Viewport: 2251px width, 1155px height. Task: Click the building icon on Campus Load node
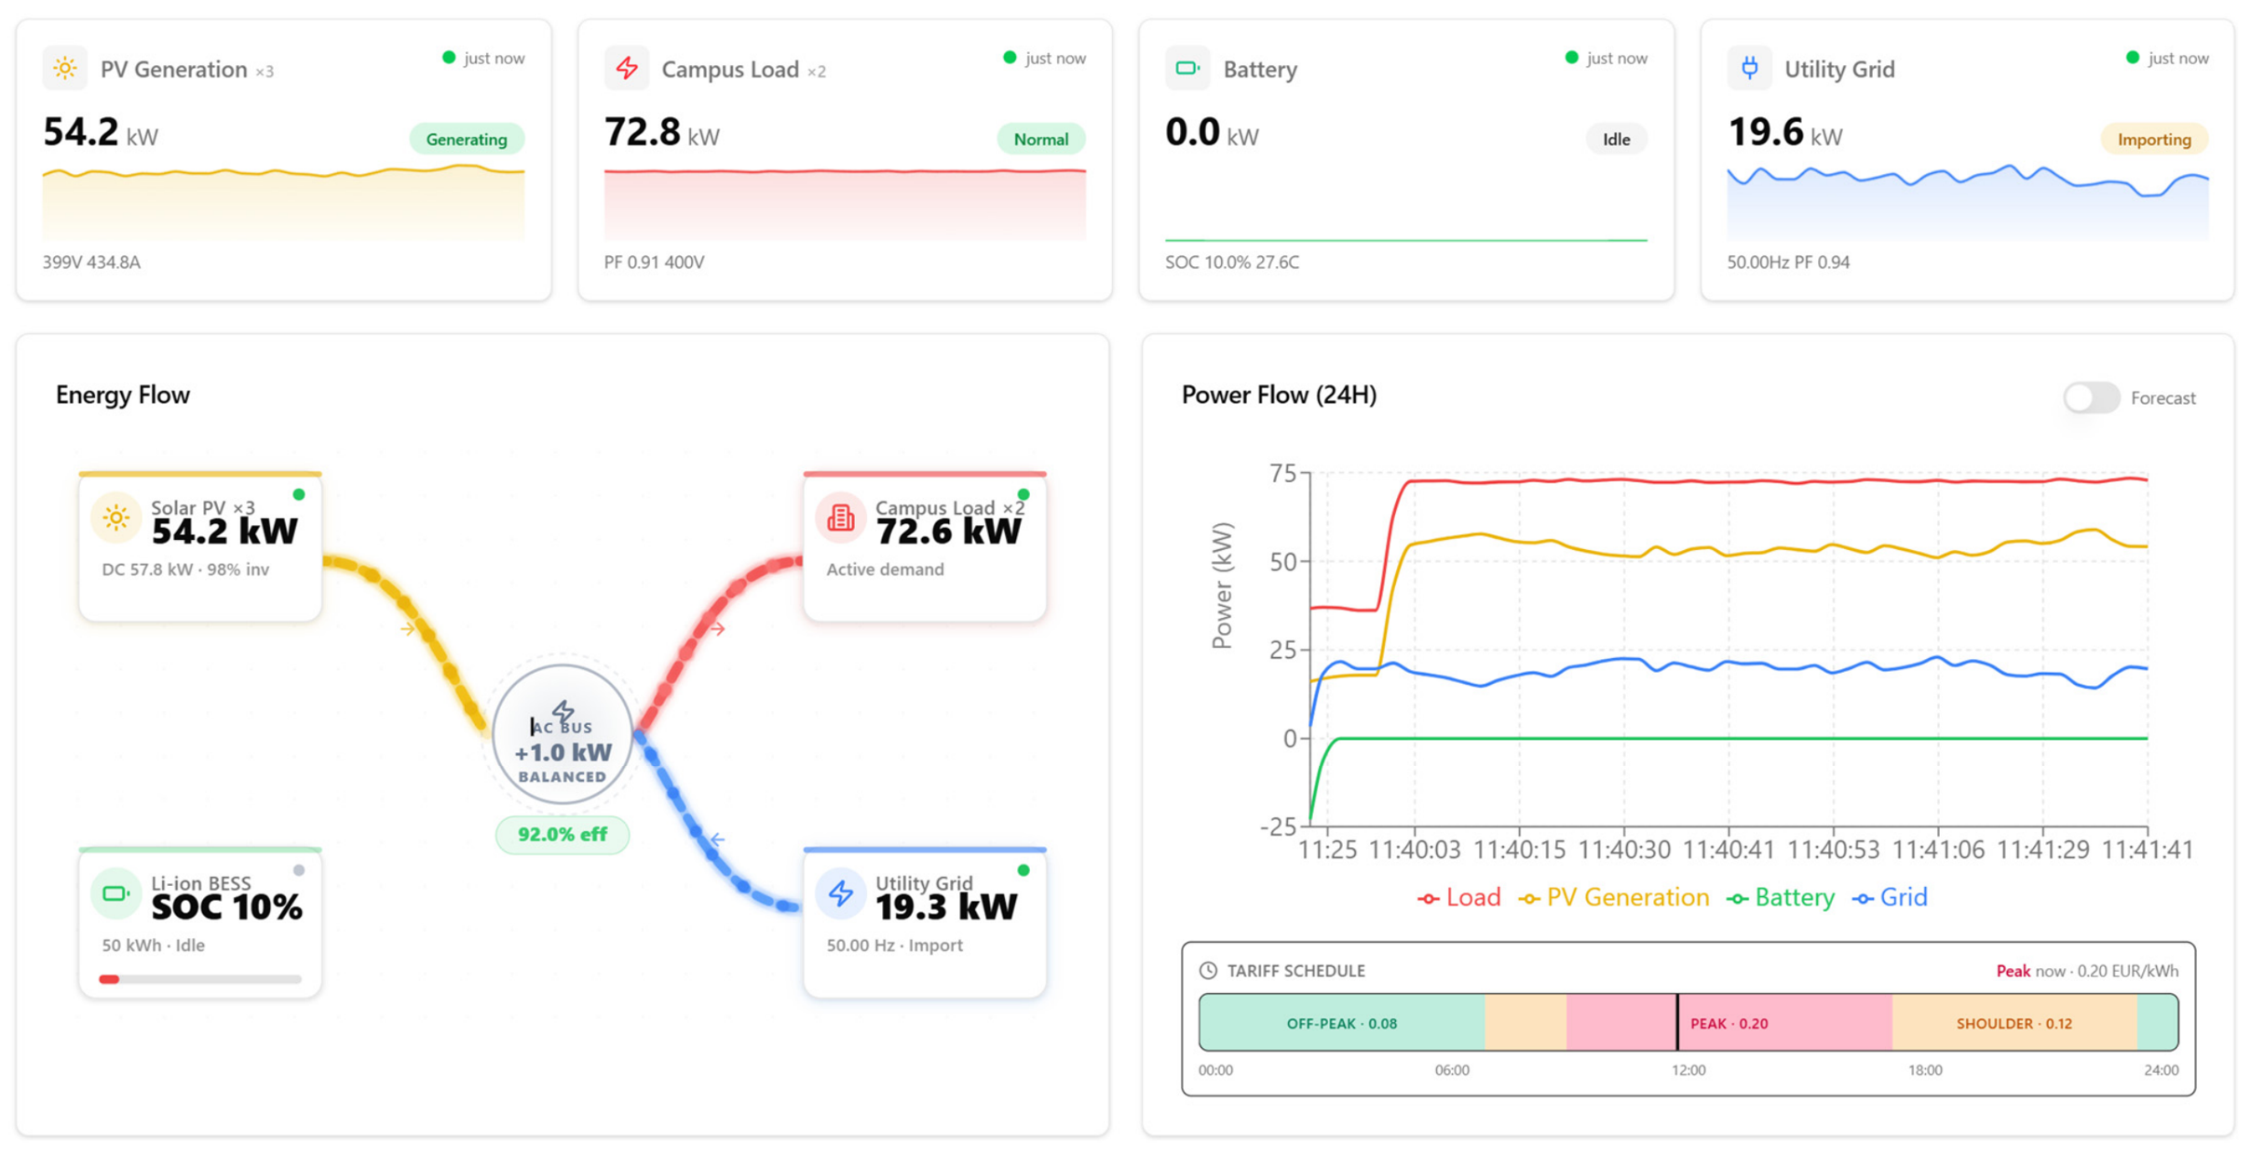pyautogui.click(x=840, y=517)
